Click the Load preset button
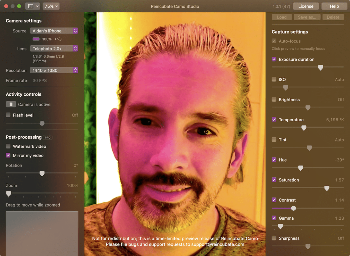The image size is (350, 256). 282,17
